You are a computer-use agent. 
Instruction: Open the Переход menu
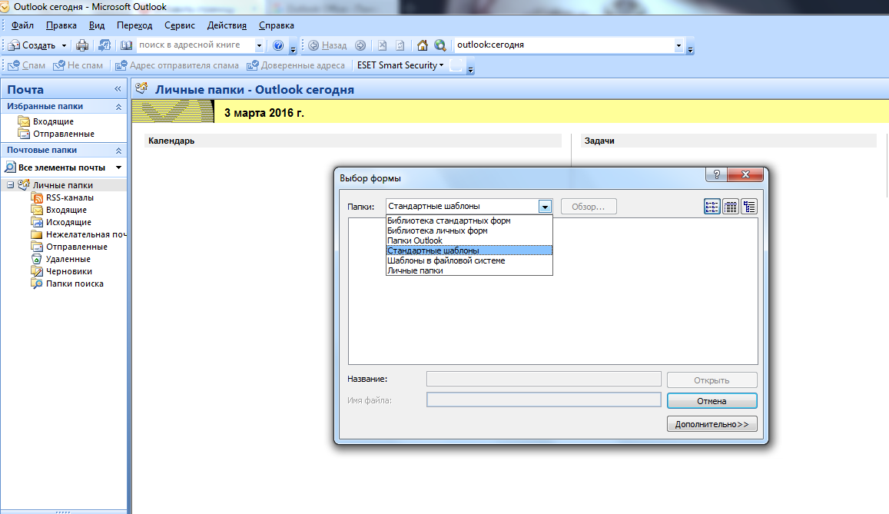134,25
